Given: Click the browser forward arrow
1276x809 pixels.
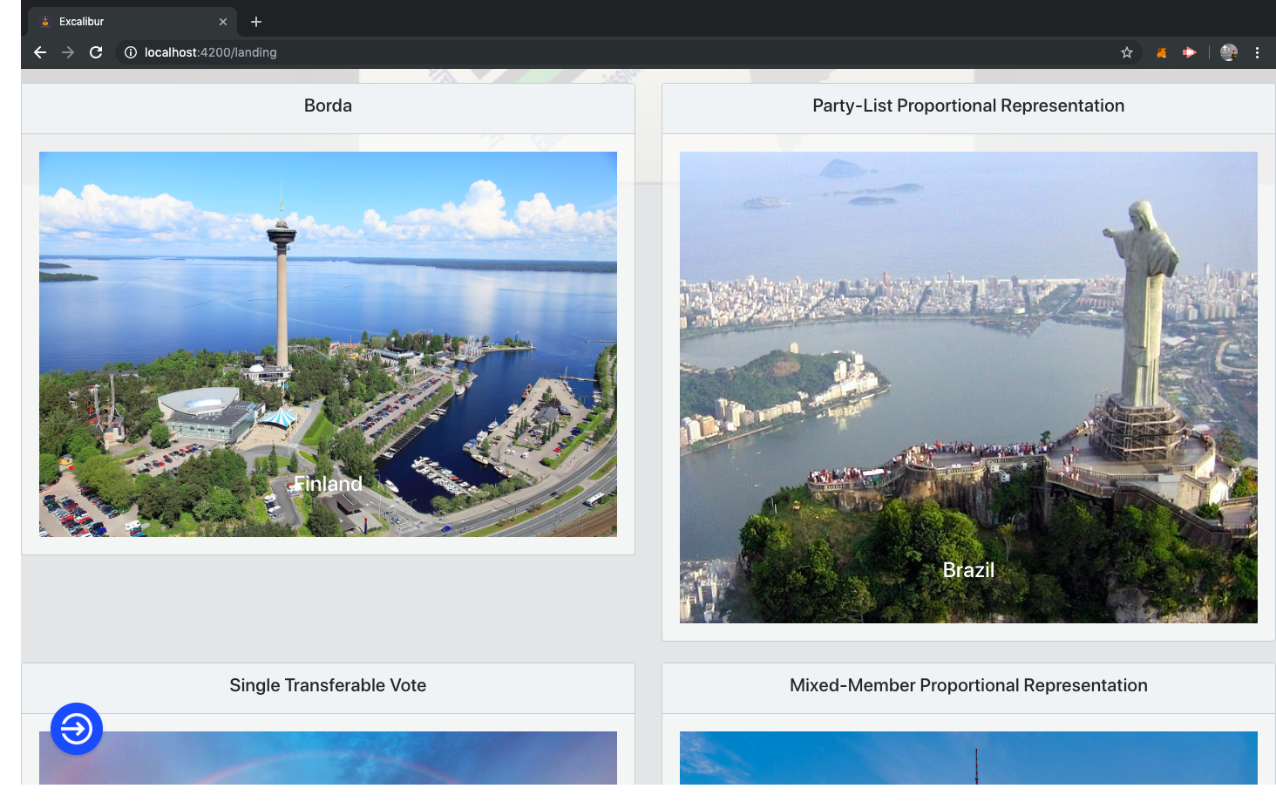Looking at the screenshot, I should tap(68, 52).
